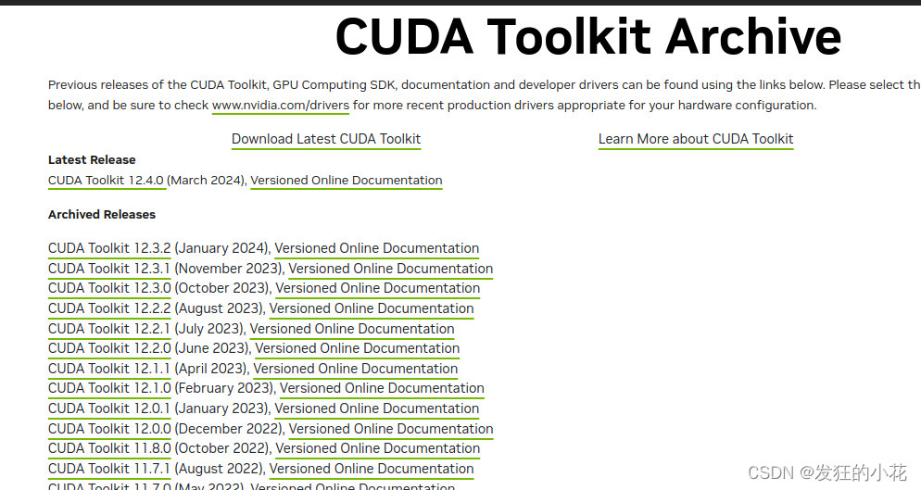Open CUDA Toolkit 12.2.2 link
The width and height of the screenshot is (921, 490).
click(109, 308)
